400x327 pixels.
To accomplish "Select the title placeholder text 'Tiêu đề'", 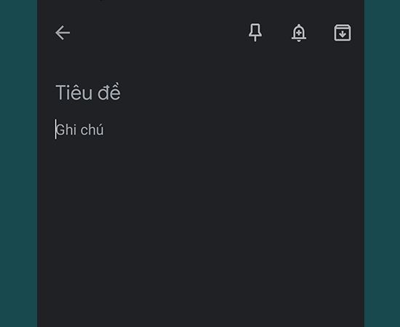I will click(x=88, y=92).
